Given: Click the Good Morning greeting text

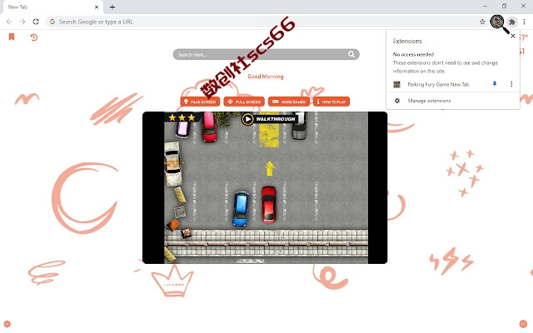Looking at the screenshot, I should coord(266,77).
